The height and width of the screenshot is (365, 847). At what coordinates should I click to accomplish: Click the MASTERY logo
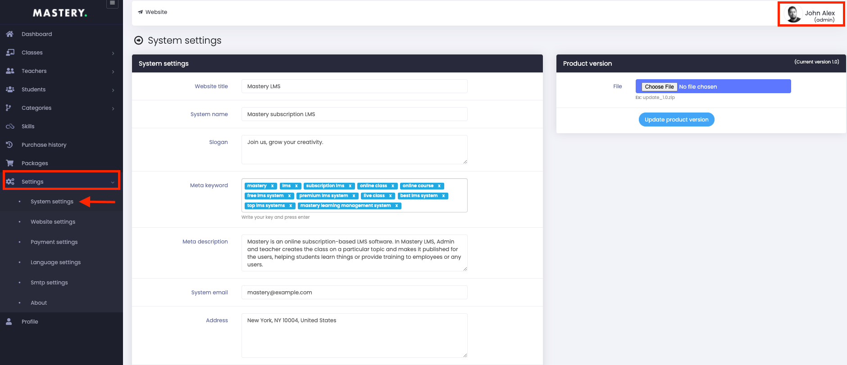[60, 13]
